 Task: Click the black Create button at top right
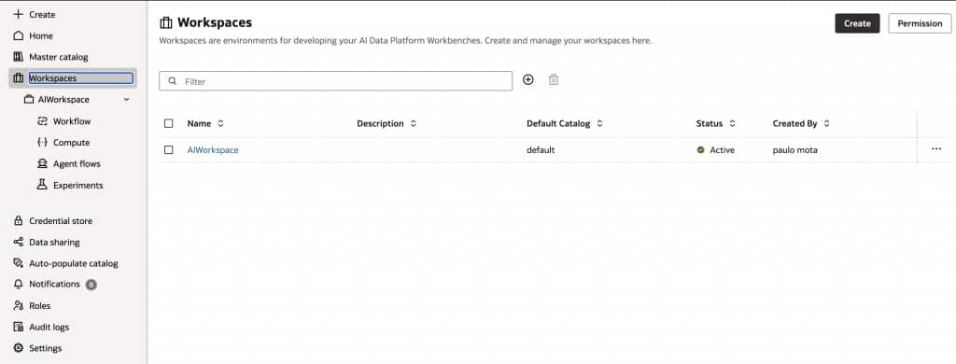tap(857, 23)
